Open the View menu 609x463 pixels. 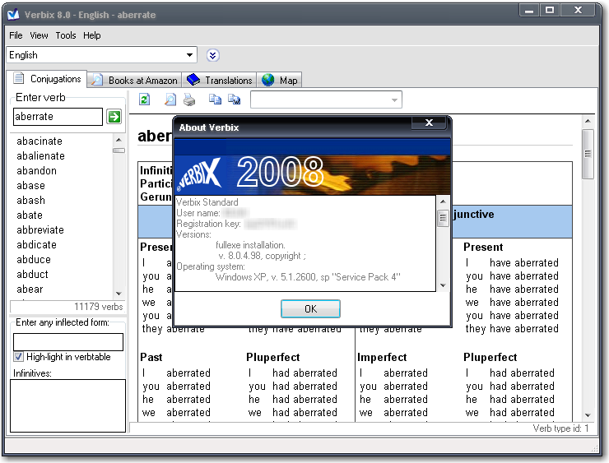(39, 35)
